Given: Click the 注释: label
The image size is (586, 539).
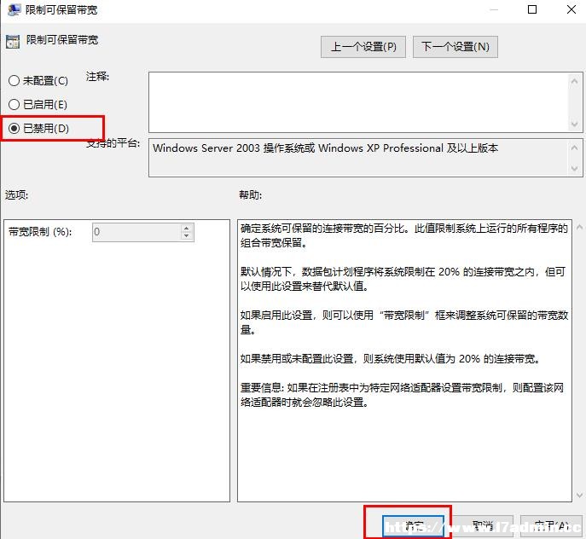Looking at the screenshot, I should [97, 77].
